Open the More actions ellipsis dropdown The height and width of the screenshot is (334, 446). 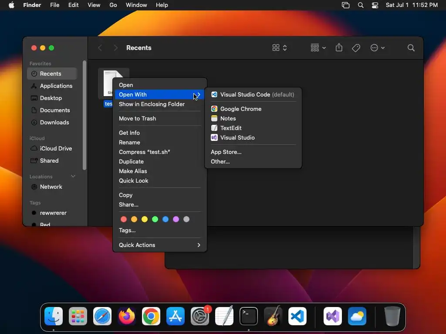378,48
